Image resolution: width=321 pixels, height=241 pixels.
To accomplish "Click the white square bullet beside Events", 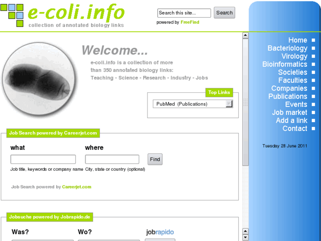I will (313, 104).
